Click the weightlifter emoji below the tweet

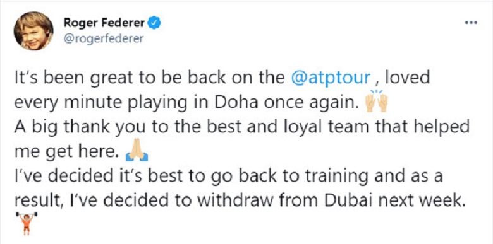coord(27,223)
